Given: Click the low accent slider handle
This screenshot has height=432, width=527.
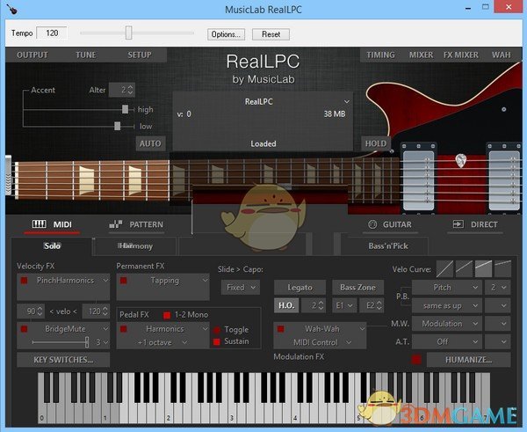Looking at the screenshot, I should tap(118, 126).
